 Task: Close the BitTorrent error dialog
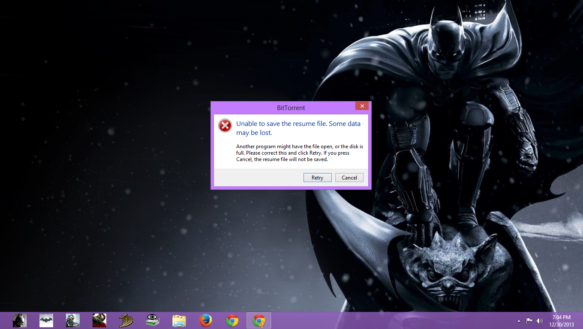(x=362, y=106)
